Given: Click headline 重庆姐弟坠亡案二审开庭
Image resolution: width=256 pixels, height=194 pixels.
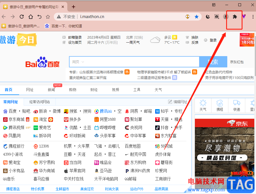Looking at the screenshot, I should click(88, 78).
